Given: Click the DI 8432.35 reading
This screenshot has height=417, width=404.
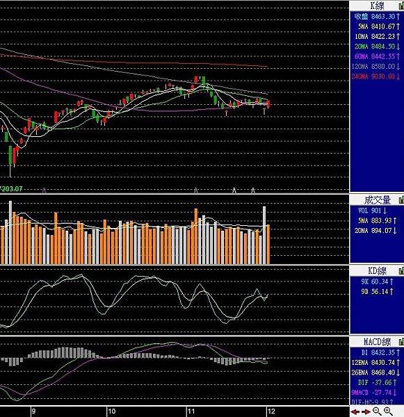Looking at the screenshot, I should click(x=381, y=352).
